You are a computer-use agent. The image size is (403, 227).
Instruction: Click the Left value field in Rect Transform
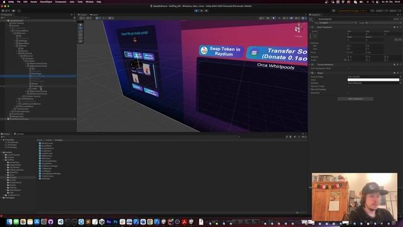356,34
